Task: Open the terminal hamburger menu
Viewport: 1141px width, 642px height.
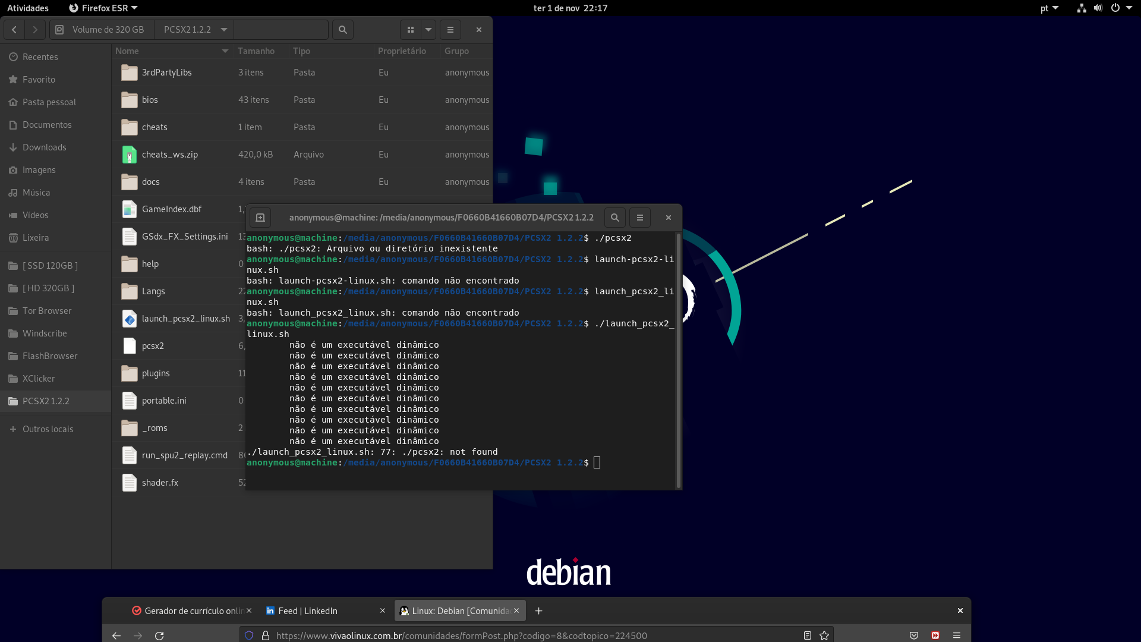Action: coord(640,218)
